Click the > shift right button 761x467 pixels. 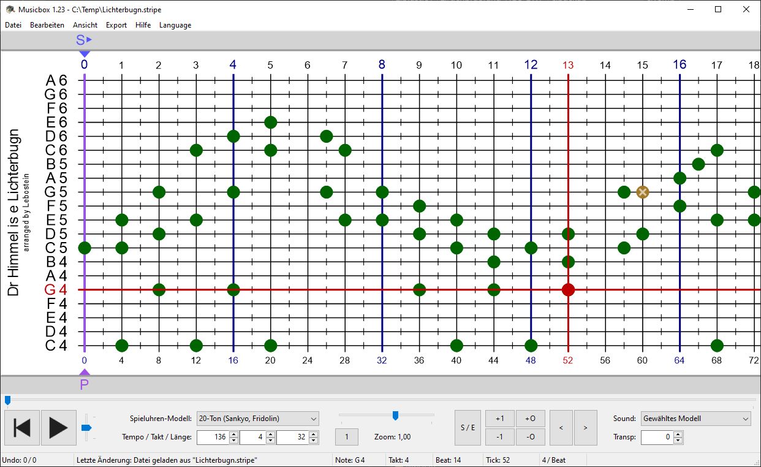pyautogui.click(x=585, y=427)
